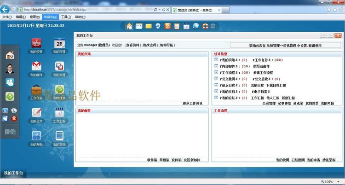Click the lifebuoy help toolbar icon
Screen dimensions: 345x185
point(205,26)
